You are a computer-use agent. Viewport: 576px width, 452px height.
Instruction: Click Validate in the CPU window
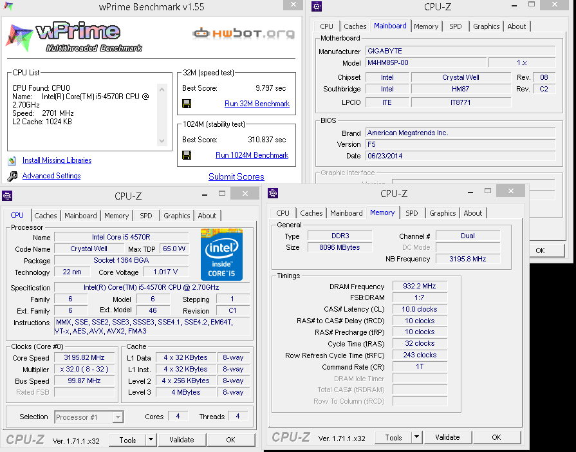[x=181, y=440]
